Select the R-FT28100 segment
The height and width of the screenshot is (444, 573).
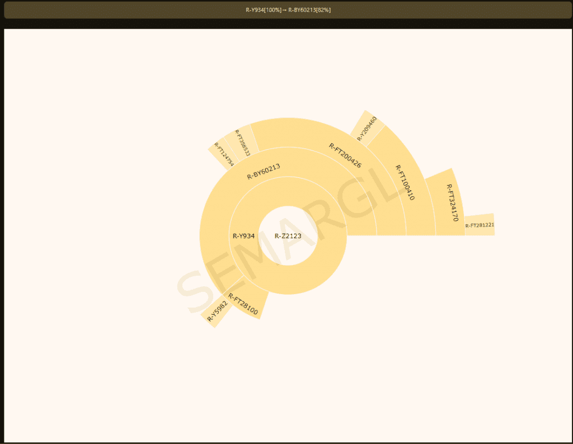246,302
